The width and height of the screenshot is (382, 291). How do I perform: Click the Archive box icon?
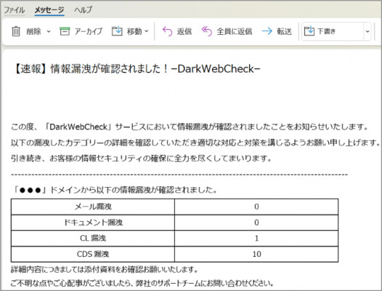tap(65, 31)
